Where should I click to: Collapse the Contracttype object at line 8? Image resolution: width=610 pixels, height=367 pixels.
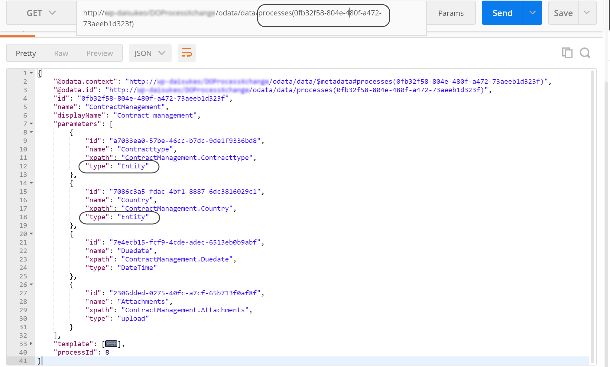point(31,132)
